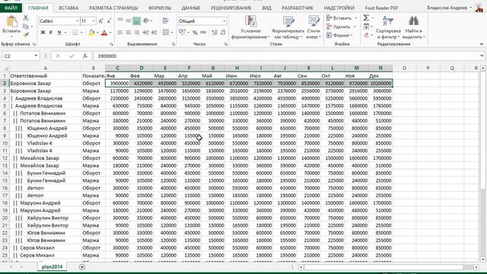
Task: Click the Wrap Text icon
Action: 166,21
